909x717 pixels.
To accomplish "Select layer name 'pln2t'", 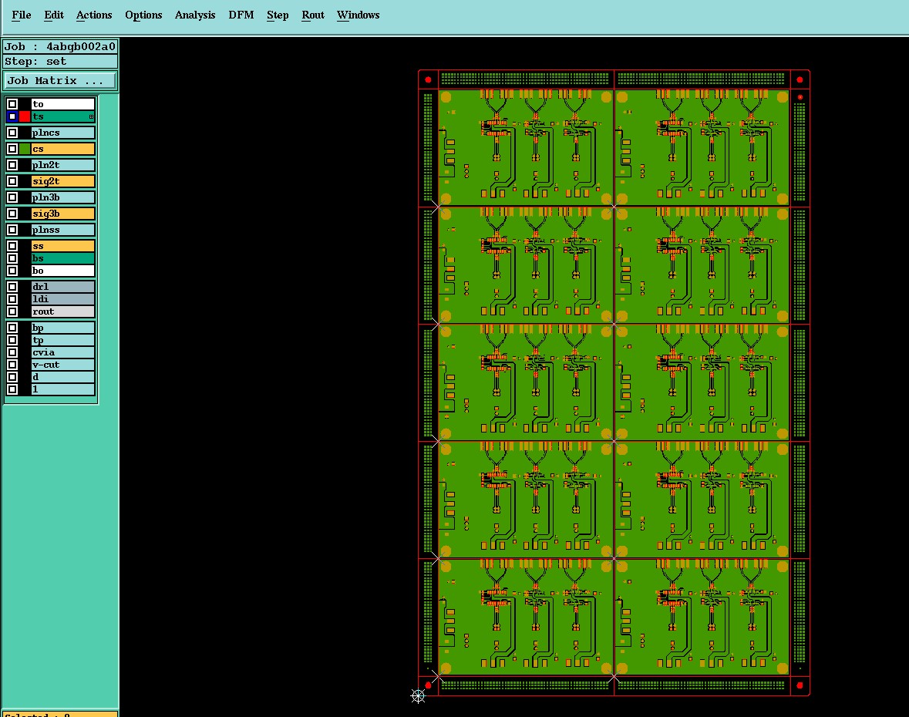I will click(62, 165).
